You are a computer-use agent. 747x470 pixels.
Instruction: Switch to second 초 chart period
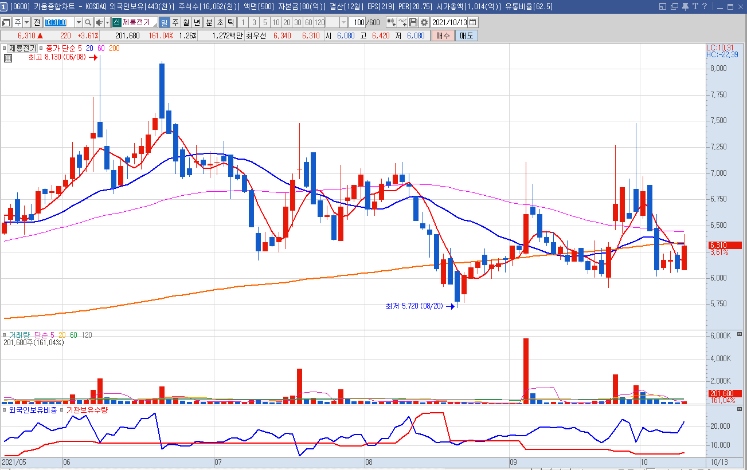point(220,22)
